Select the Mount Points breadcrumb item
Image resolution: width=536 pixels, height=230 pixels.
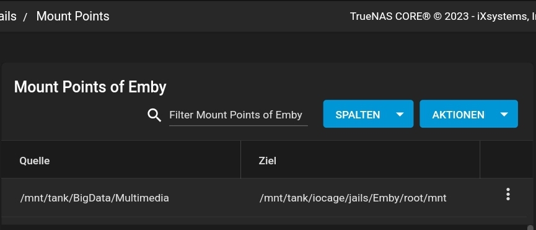pyautogui.click(x=73, y=16)
